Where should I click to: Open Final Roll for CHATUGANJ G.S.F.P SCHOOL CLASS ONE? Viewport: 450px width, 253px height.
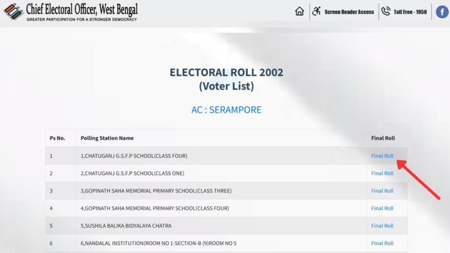coord(381,173)
